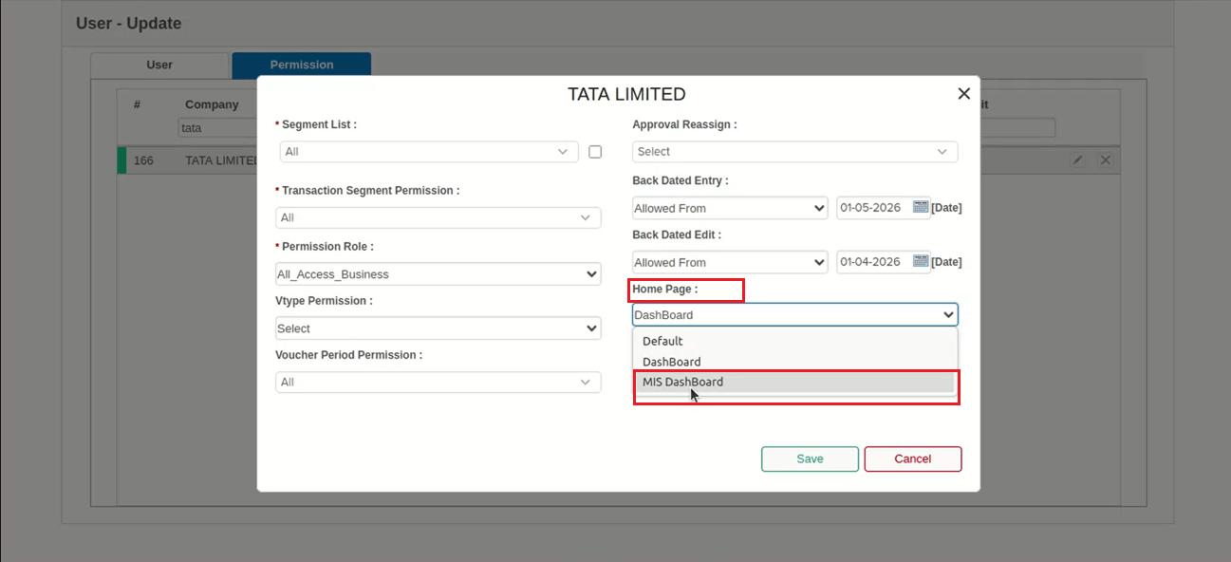
Task: Switch to the User tab
Action: pyautogui.click(x=159, y=66)
